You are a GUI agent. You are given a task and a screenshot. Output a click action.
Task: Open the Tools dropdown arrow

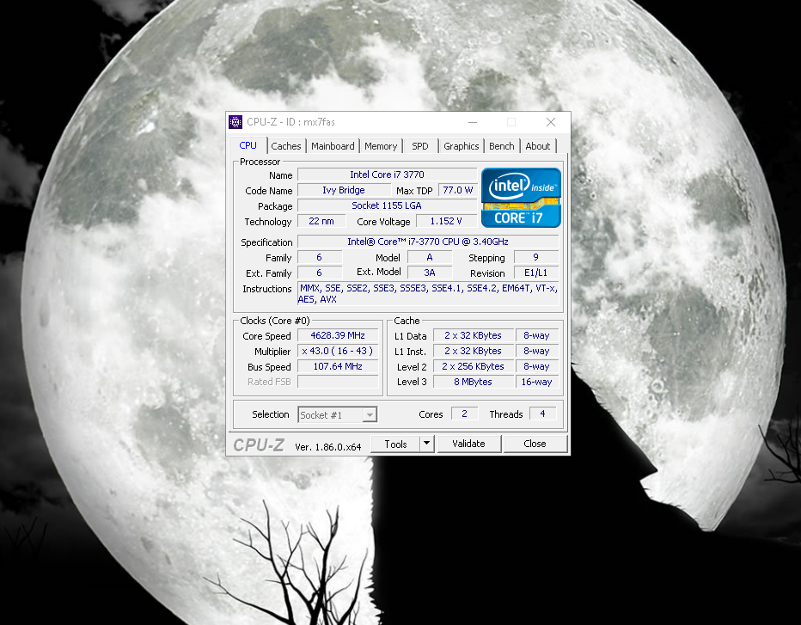pyautogui.click(x=426, y=444)
